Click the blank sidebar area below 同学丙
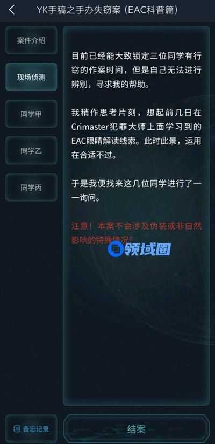Screen dimensions: 215x444 click(31, 306)
